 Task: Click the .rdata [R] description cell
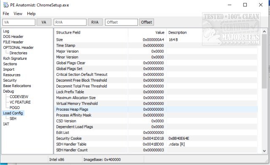coord(177,144)
